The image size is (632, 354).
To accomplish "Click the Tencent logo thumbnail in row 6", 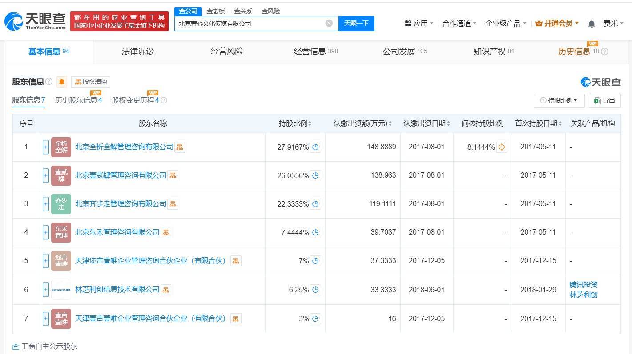I will 61,290.
